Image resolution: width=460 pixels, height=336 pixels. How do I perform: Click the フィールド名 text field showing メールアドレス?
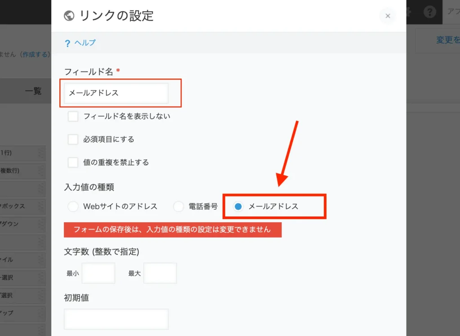coord(117,93)
